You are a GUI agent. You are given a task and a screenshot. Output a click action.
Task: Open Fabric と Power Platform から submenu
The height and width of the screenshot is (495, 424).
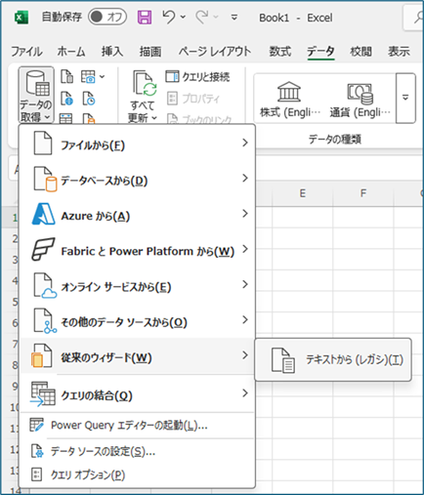coord(137,250)
